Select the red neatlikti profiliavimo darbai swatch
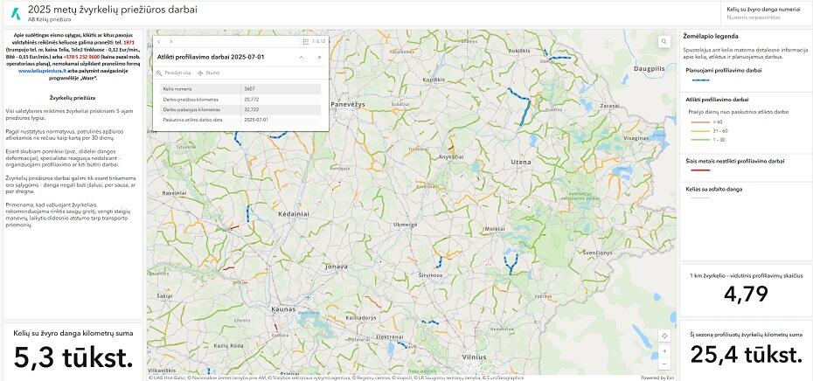The image size is (813, 381). pos(700,170)
